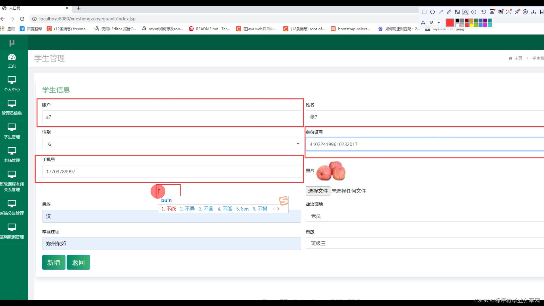Click the 身份证号 input field
This screenshot has height=306, width=544.
tap(425, 144)
